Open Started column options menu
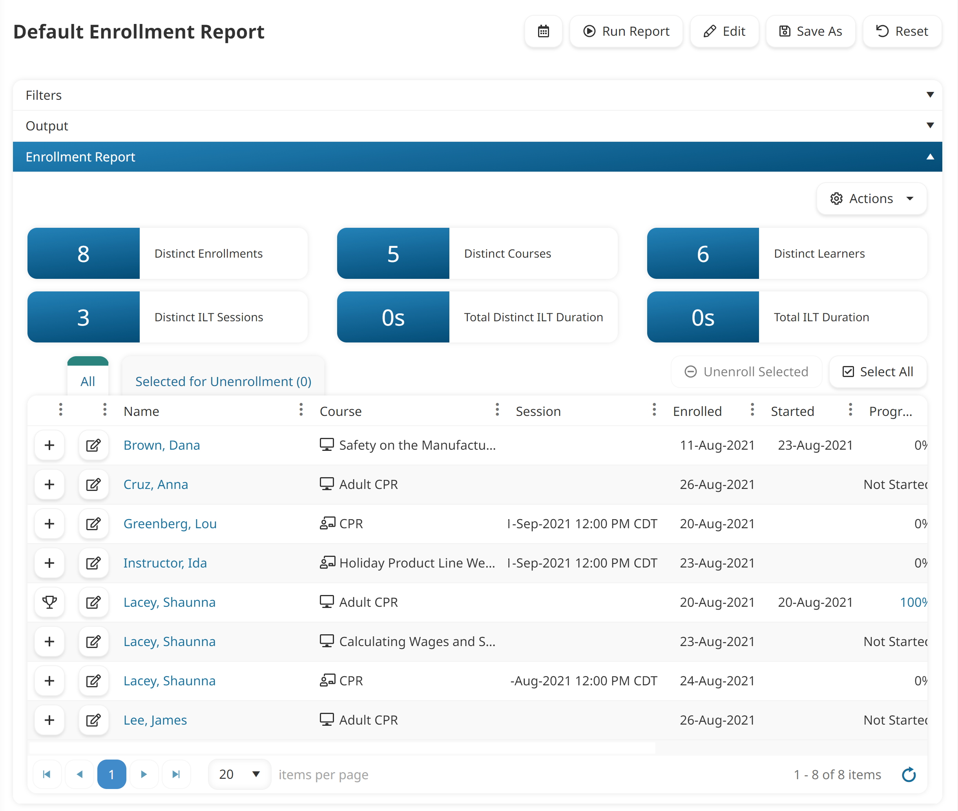The height and width of the screenshot is (811, 958). [x=850, y=410]
